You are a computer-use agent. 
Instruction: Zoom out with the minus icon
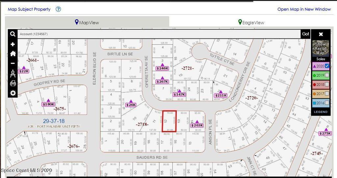(13, 63)
